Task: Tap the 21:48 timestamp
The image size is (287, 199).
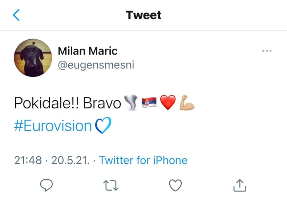Action: [x=28, y=160]
